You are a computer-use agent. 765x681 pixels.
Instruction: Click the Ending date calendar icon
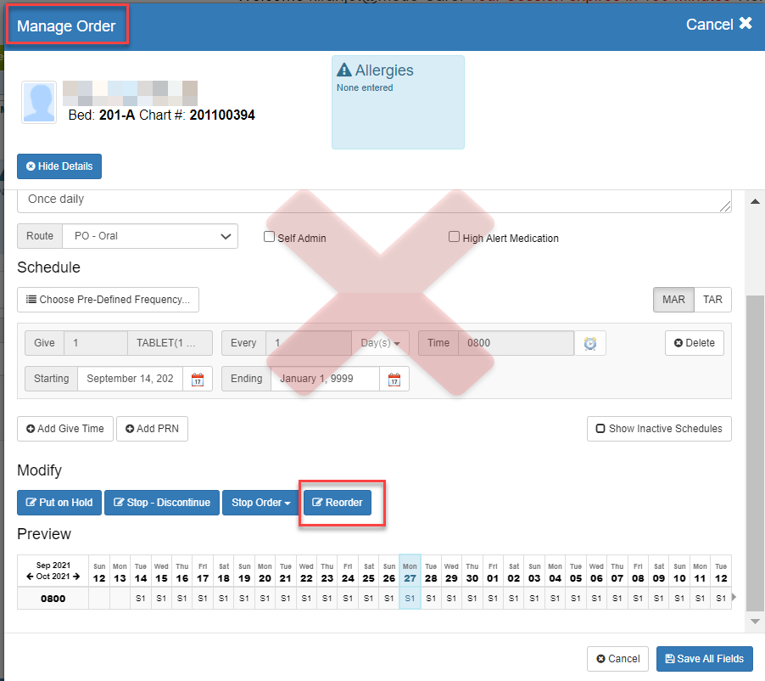(x=394, y=380)
